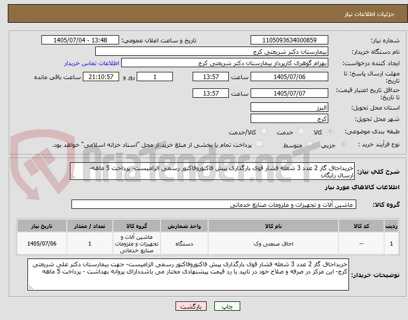Image resolution: width=408 pixels, height=320 pixels.
Task: Select the کالا radio button
Action: point(330,131)
